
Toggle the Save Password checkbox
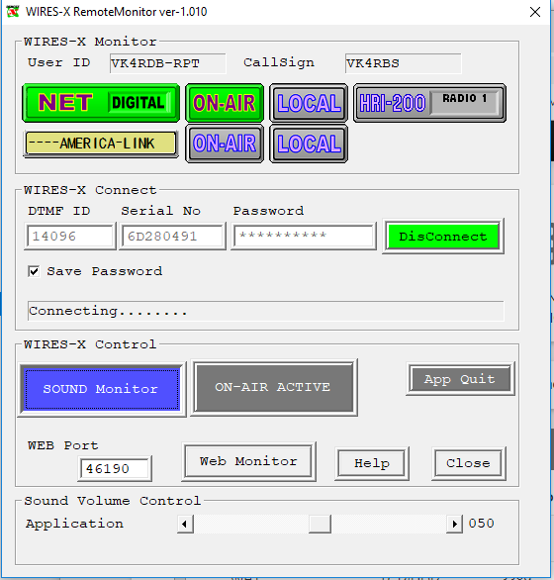[x=34, y=271]
